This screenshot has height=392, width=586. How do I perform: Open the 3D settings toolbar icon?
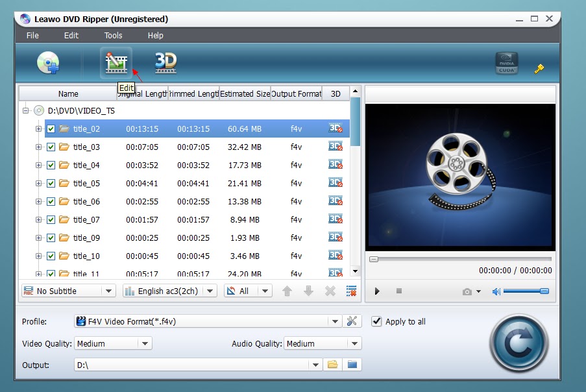point(165,62)
